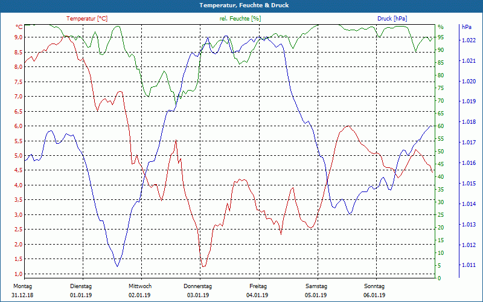
Task: Click the "75" humidity axis value
Action: click(x=441, y=88)
